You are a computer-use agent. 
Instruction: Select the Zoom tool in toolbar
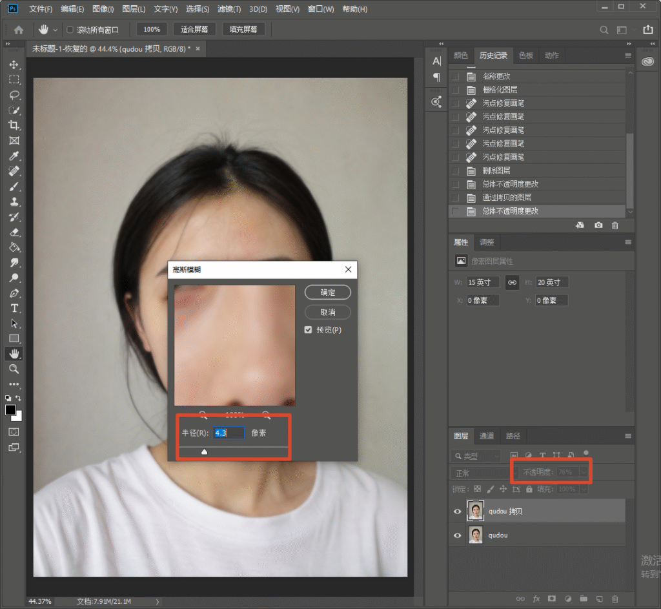pos(14,369)
